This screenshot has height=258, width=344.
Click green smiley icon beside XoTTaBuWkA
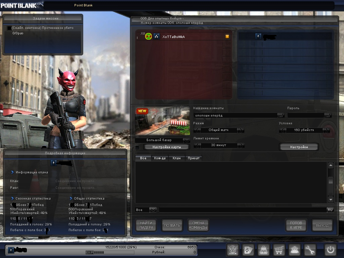coord(148,36)
